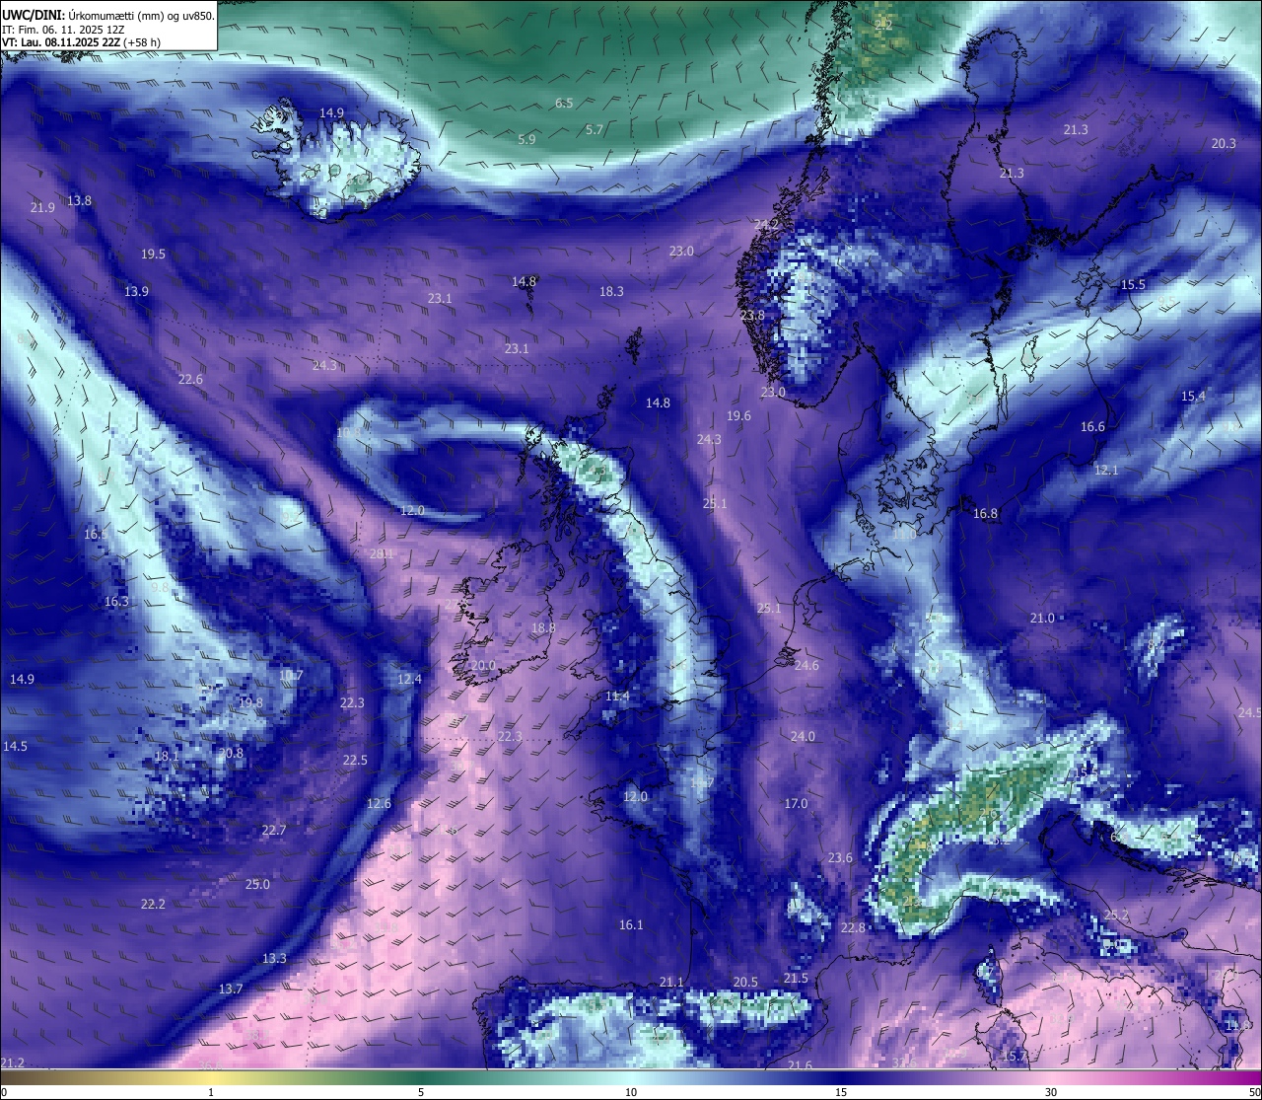1262x1100 pixels.
Task: Click the 12.4 value on the map
Action: [x=409, y=680]
